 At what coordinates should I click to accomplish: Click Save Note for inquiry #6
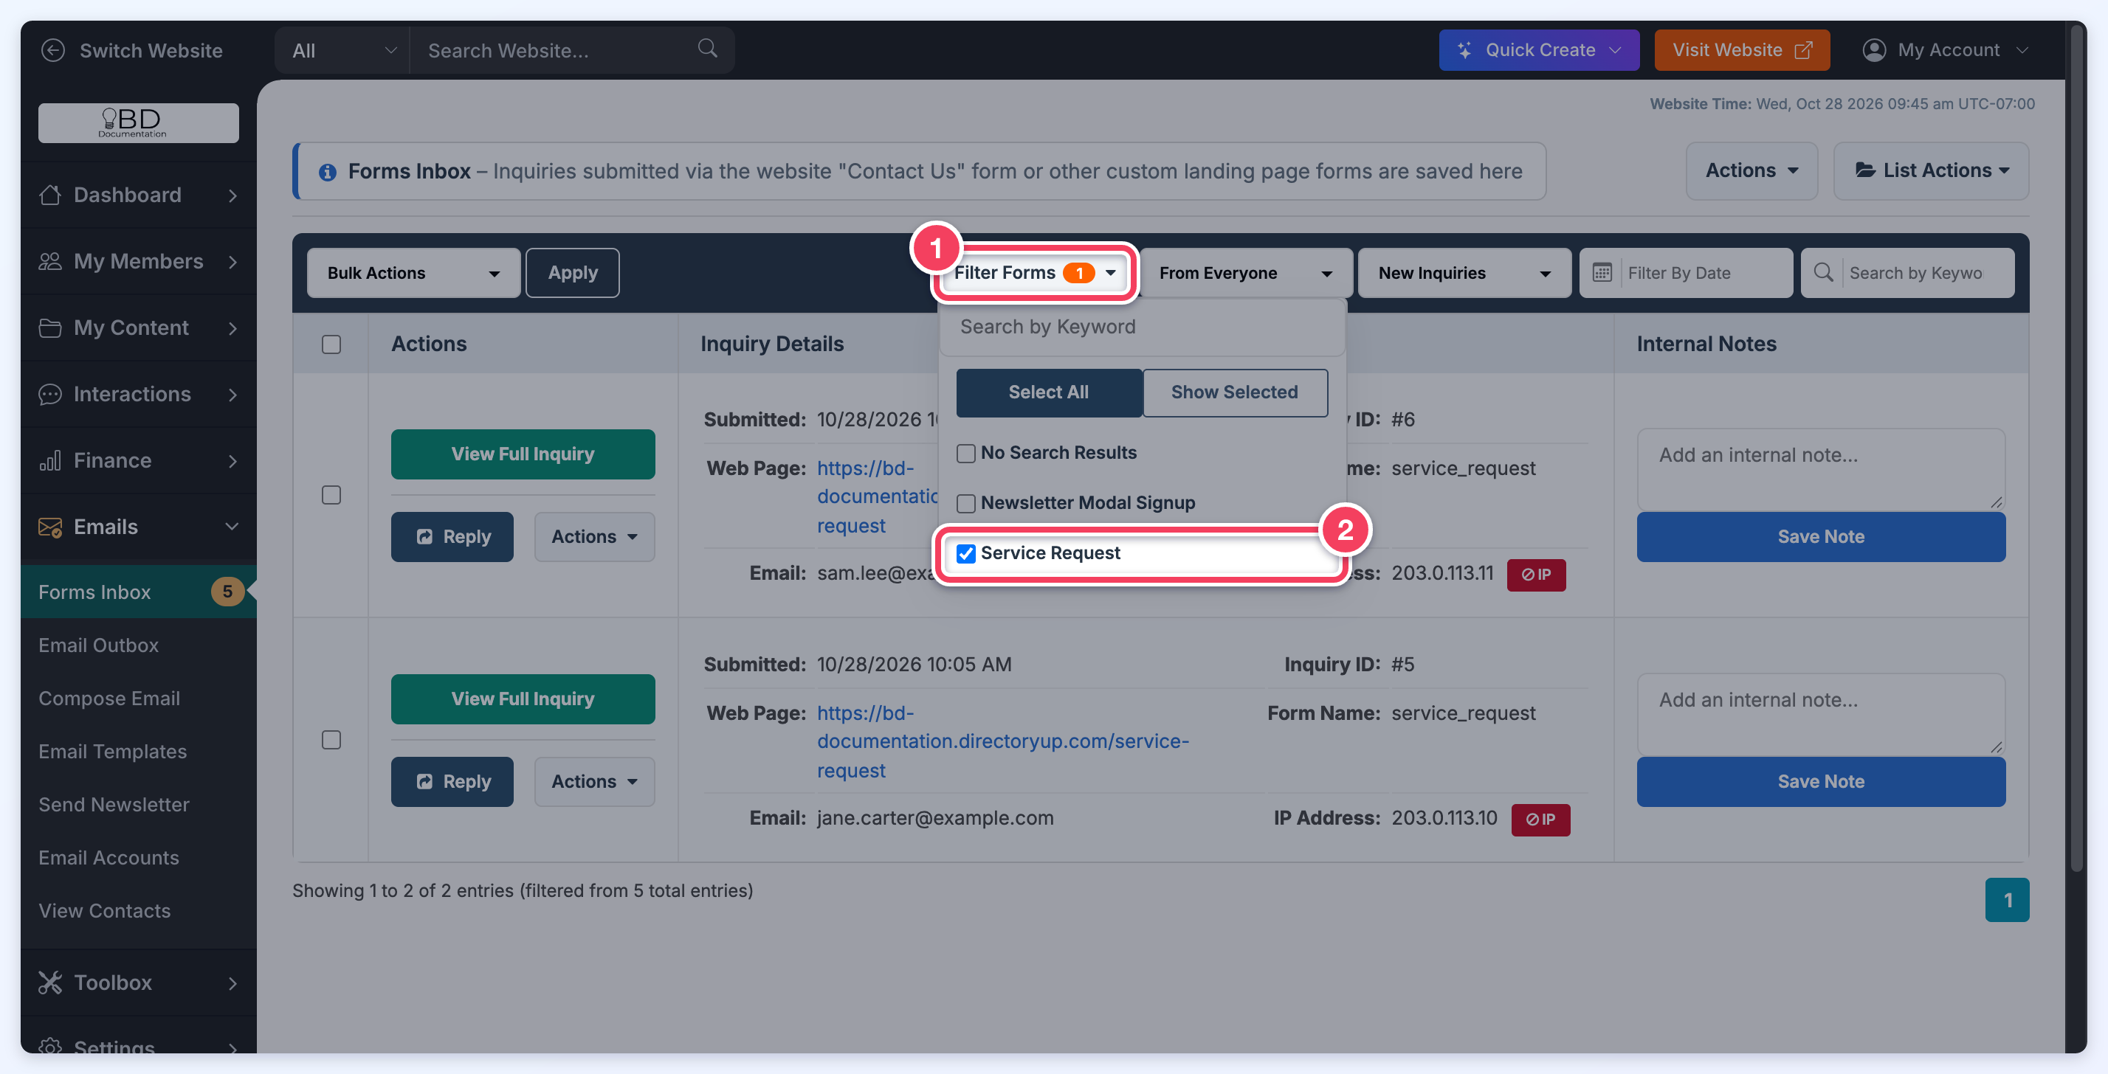pyautogui.click(x=1821, y=536)
